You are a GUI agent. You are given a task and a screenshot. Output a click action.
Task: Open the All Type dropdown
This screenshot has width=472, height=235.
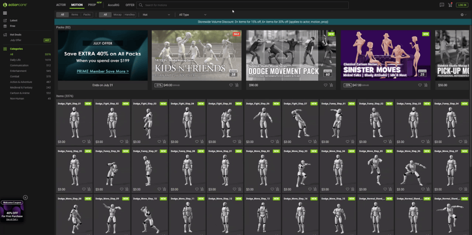192,15
